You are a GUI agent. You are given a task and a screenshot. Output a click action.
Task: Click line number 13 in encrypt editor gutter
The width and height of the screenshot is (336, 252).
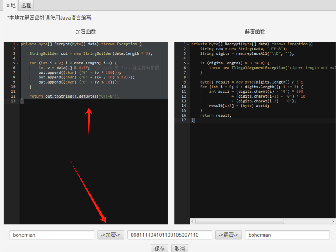point(14,101)
